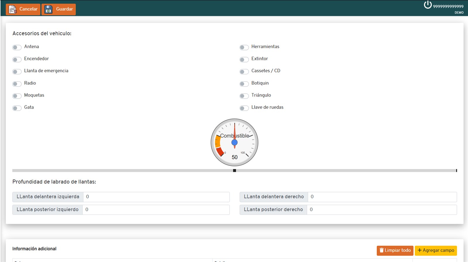This screenshot has width=468, height=262.
Task: Turn on Llanta de emergencia toggle
Action: pyautogui.click(x=17, y=72)
